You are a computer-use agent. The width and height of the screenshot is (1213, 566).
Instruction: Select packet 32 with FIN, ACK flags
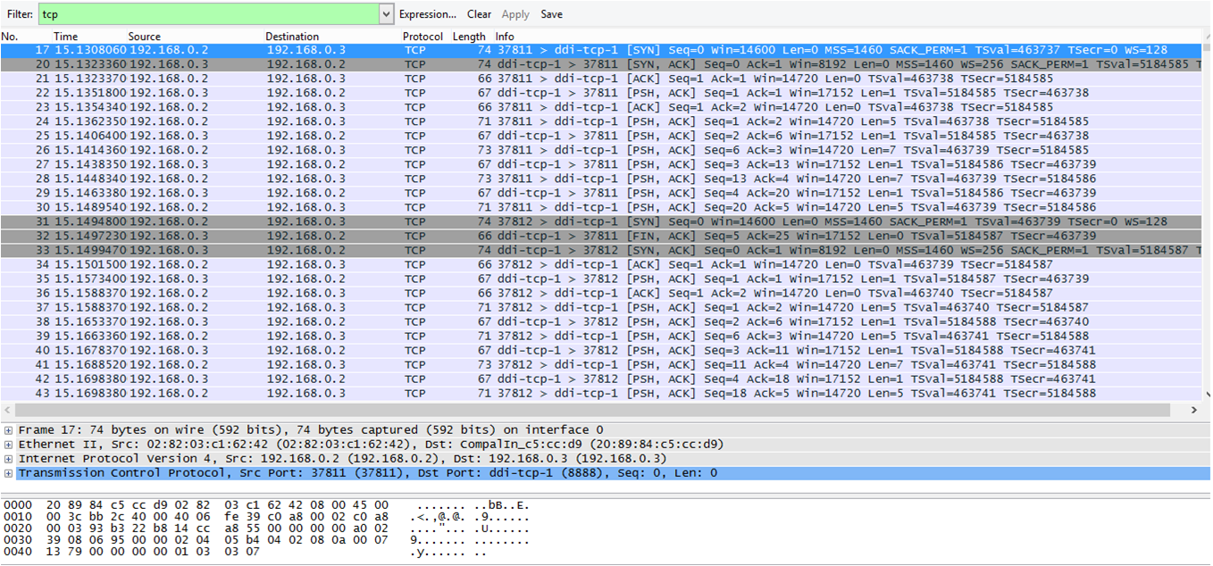(x=536, y=236)
